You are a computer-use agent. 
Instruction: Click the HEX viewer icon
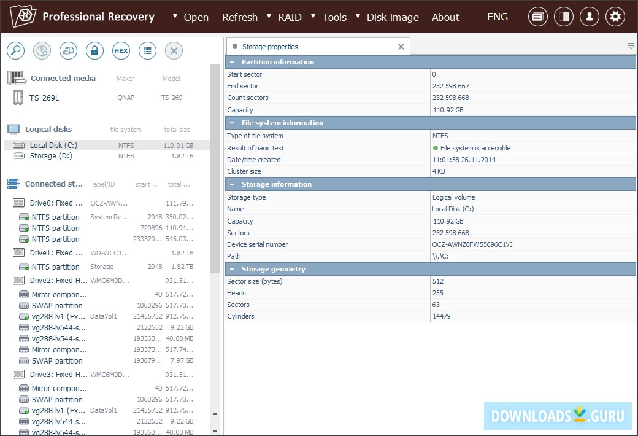point(121,51)
